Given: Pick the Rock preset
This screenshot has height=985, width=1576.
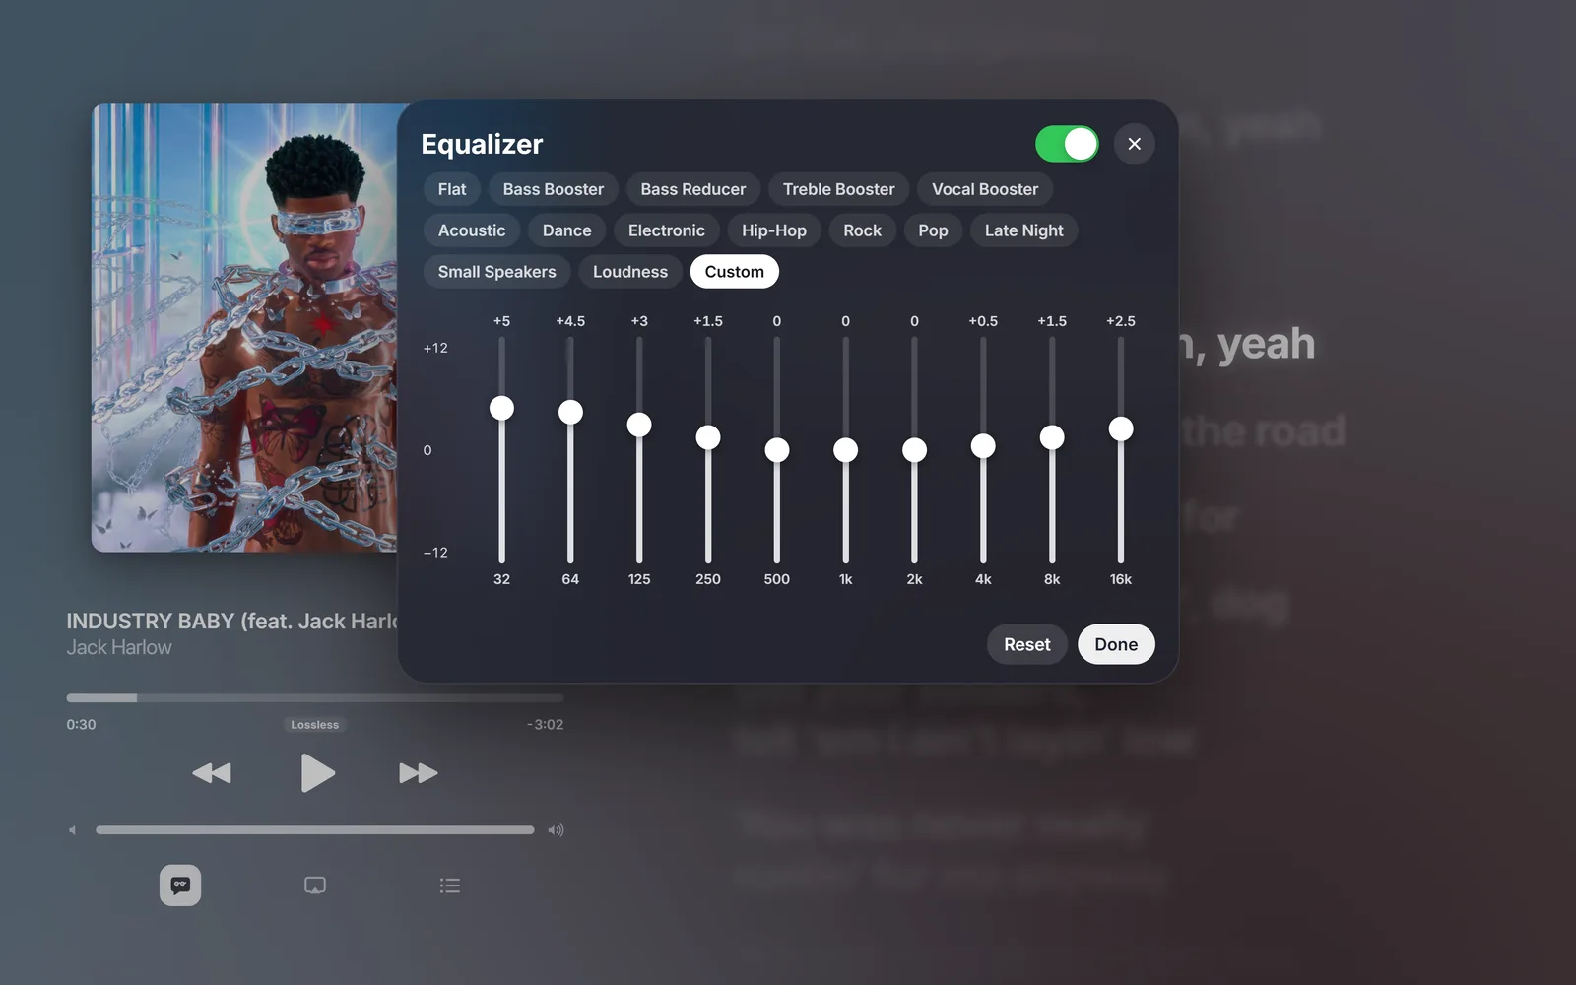Looking at the screenshot, I should (863, 230).
